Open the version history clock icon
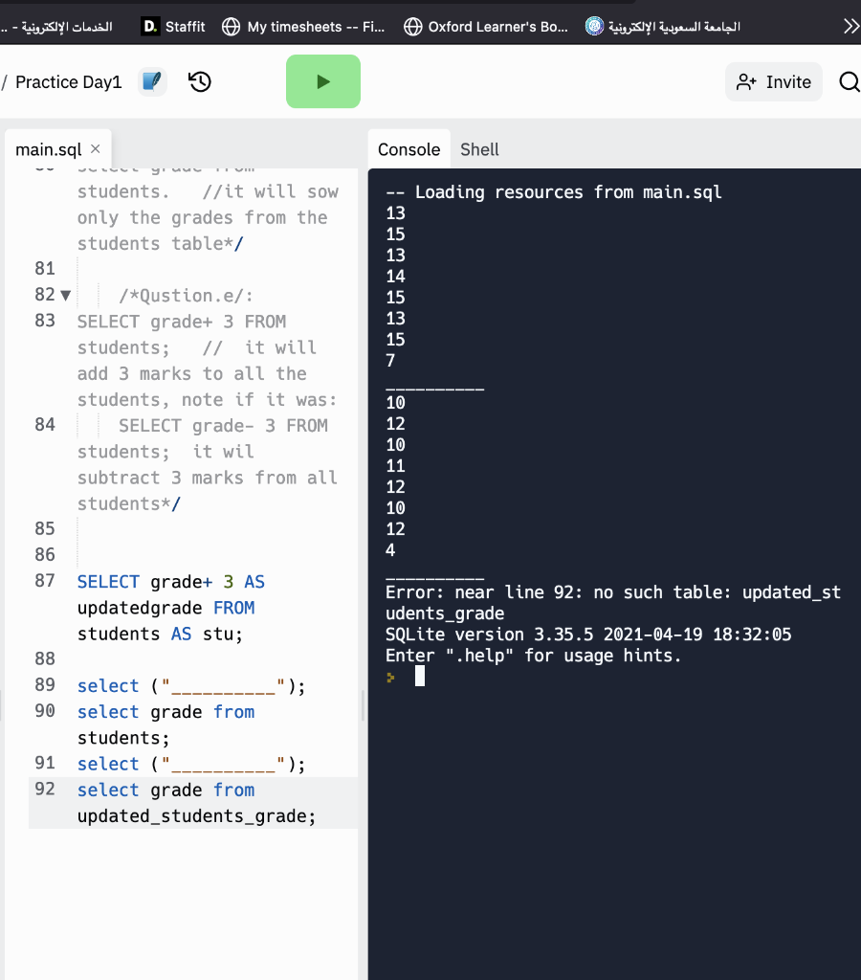861x980 pixels. click(199, 82)
